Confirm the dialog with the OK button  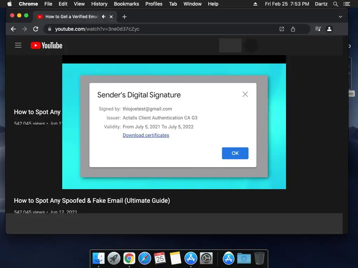[x=235, y=153]
